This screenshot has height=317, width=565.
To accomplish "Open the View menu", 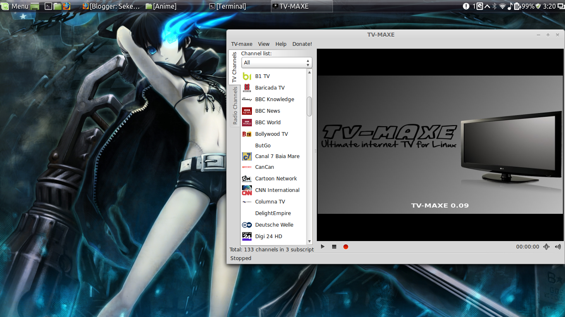I will tap(263, 44).
